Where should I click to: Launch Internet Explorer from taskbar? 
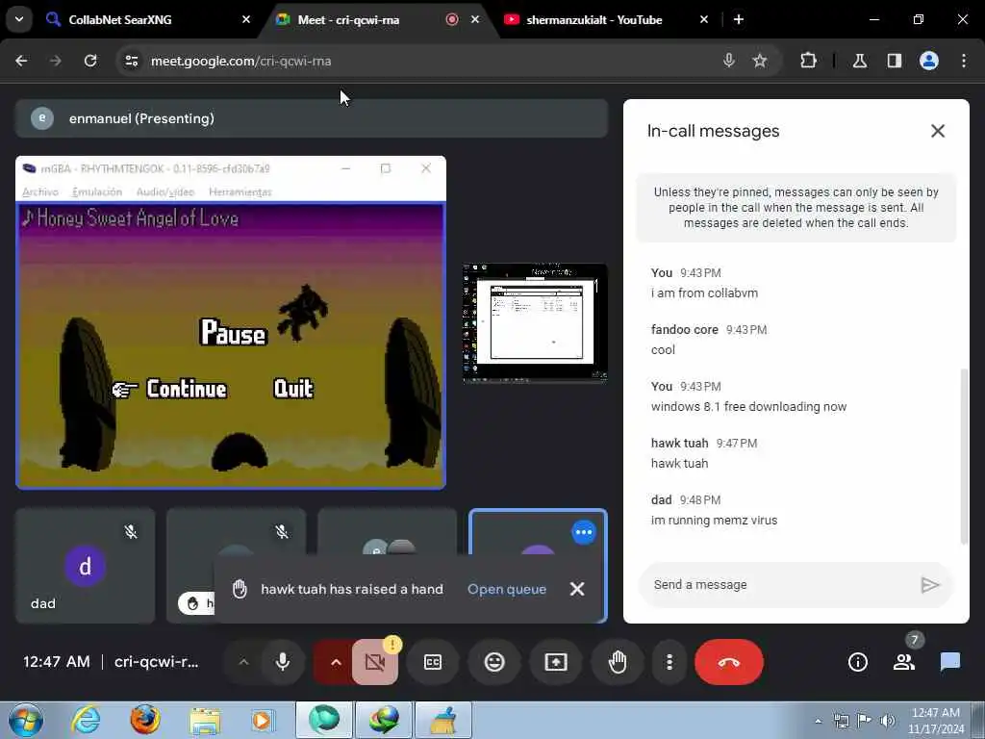(x=86, y=720)
